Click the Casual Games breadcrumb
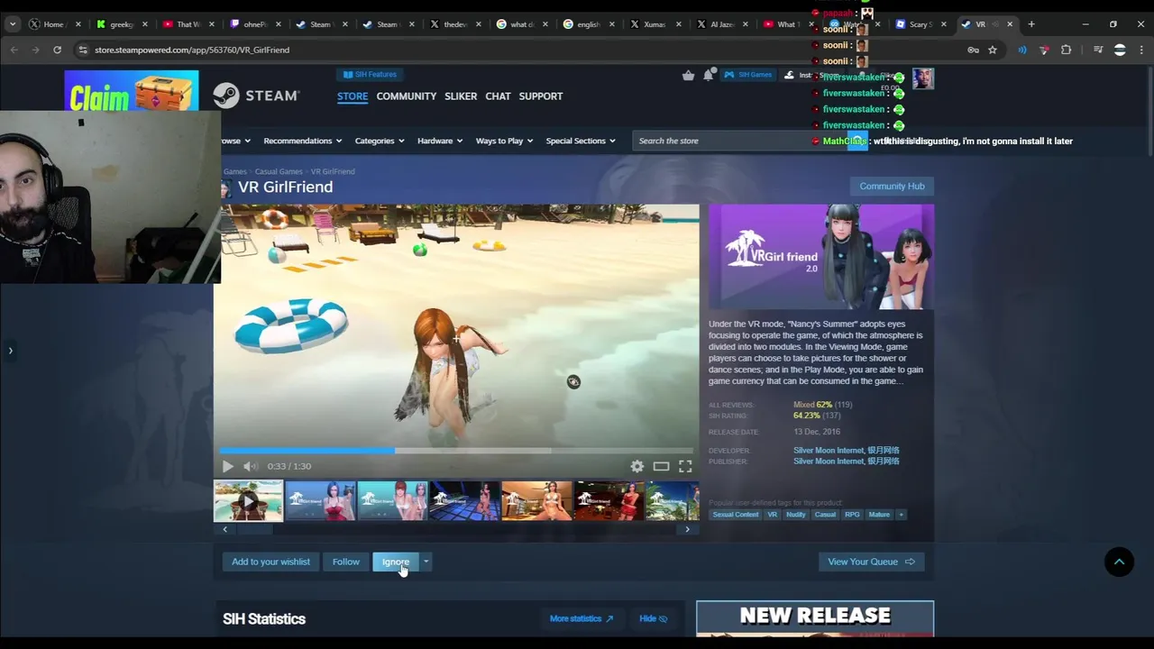This screenshot has height=649, width=1154. 279,171
